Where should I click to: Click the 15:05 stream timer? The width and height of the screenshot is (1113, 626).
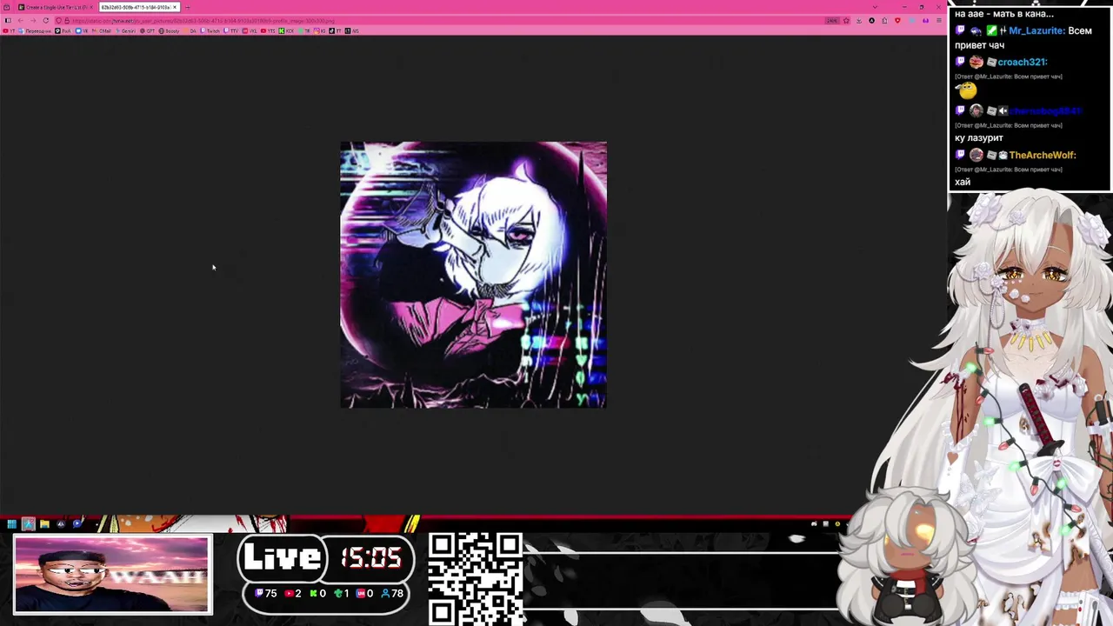pos(371,557)
